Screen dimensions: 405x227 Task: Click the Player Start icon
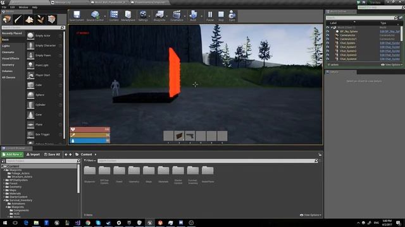(x=30, y=75)
